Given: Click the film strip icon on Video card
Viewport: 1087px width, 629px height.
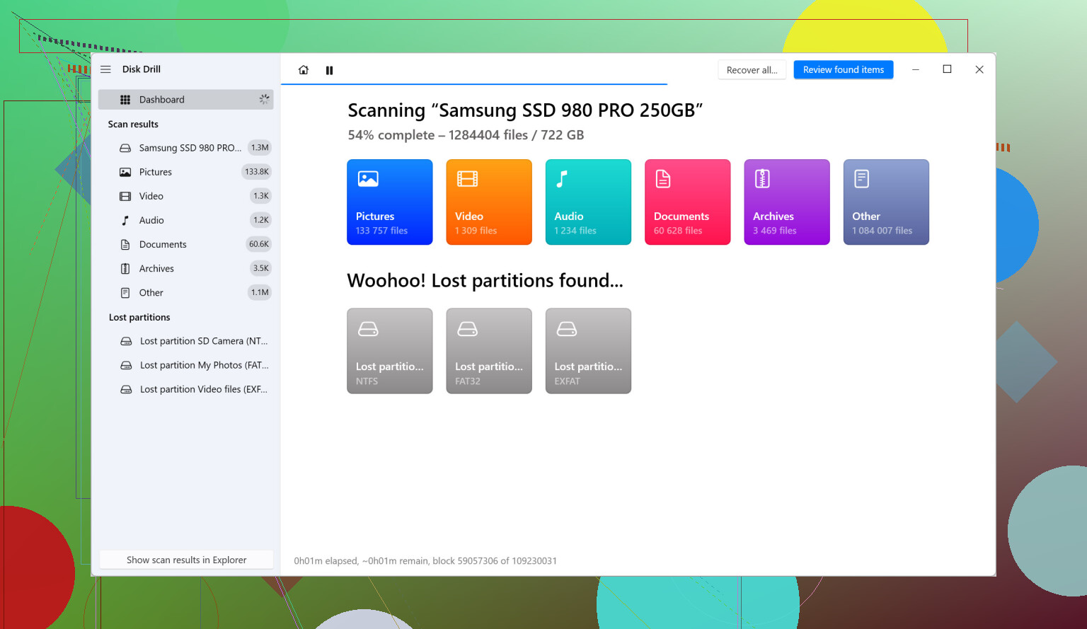Looking at the screenshot, I should pyautogui.click(x=467, y=179).
